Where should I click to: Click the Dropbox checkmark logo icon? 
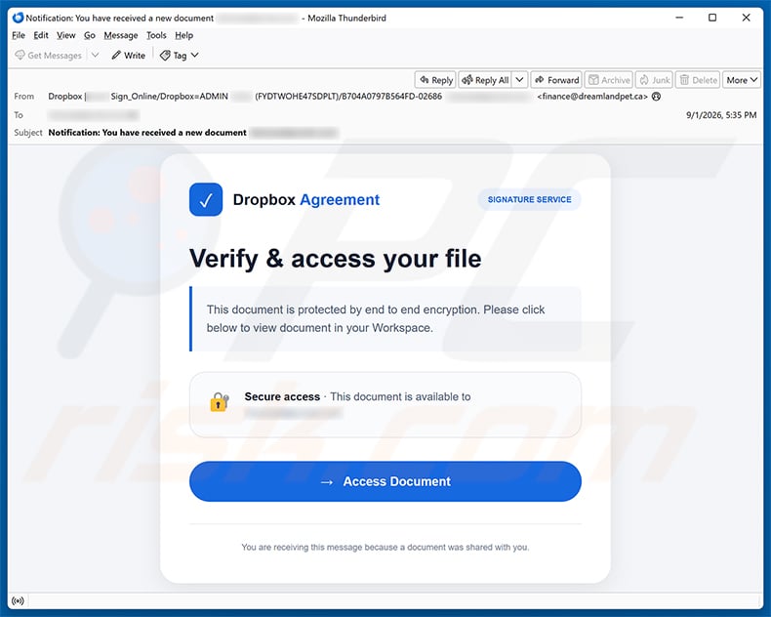(x=206, y=199)
